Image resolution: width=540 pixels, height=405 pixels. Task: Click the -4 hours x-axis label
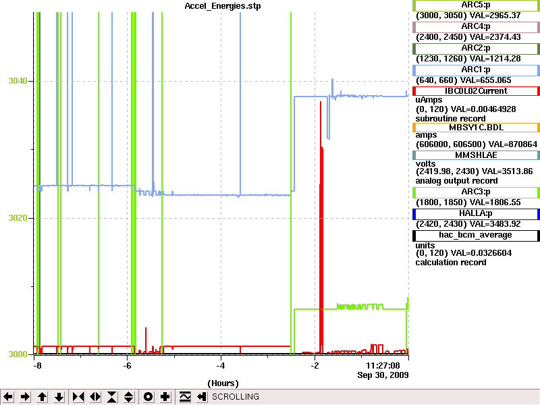[221, 366]
